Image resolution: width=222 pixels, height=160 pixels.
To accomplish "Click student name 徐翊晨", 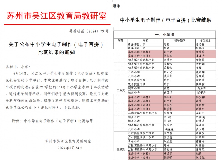I will pyautogui.click(x=200, y=76).
